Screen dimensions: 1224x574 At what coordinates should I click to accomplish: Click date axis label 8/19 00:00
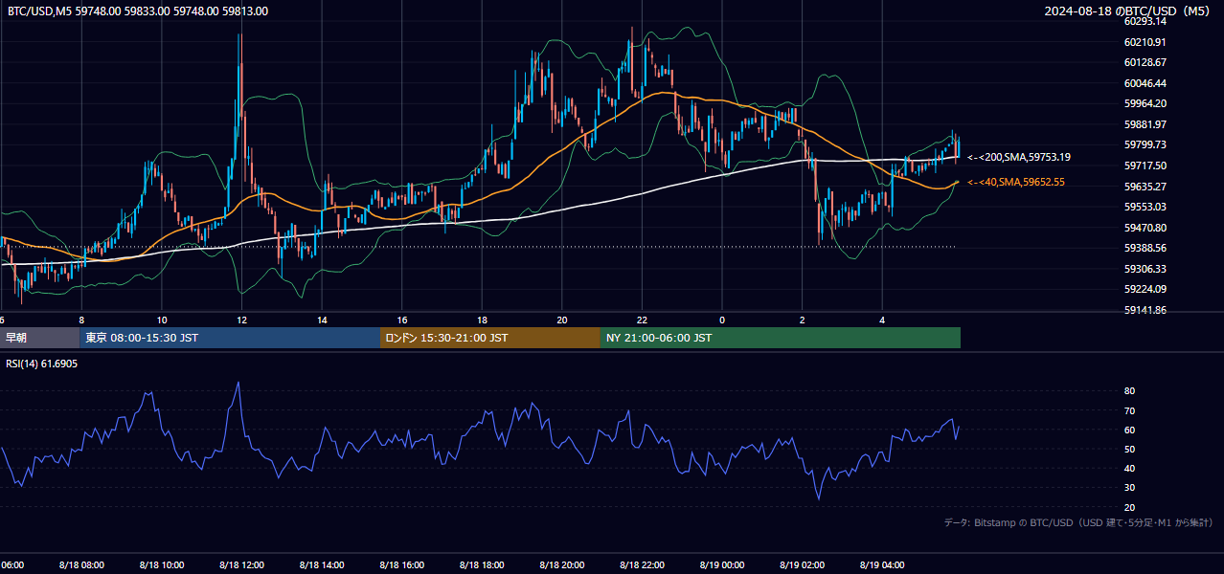[722, 565]
